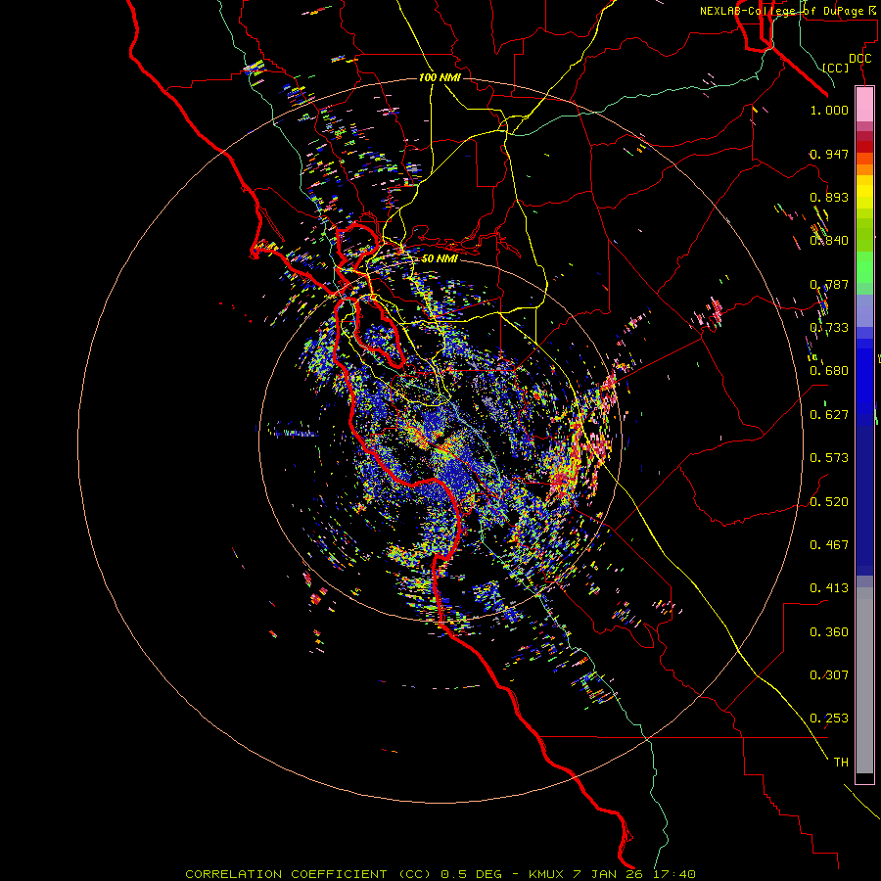Click the 100 NMI range ring label
The image size is (881, 881).
click(440, 77)
